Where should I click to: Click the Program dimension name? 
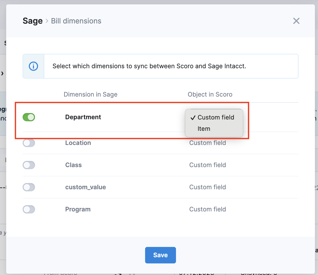click(78, 209)
